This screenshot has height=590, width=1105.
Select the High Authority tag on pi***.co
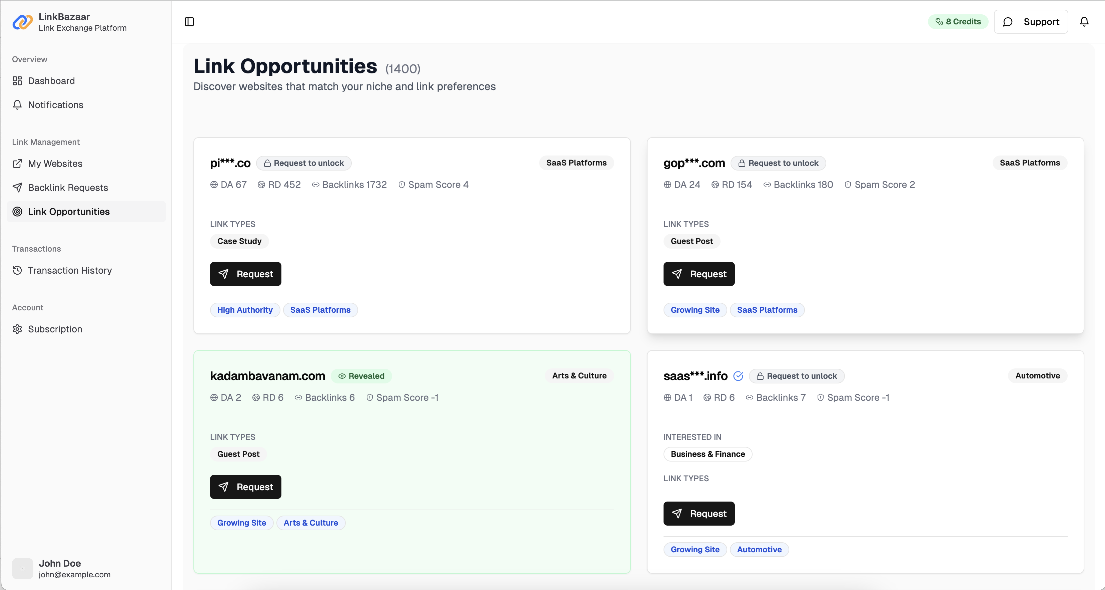click(244, 310)
